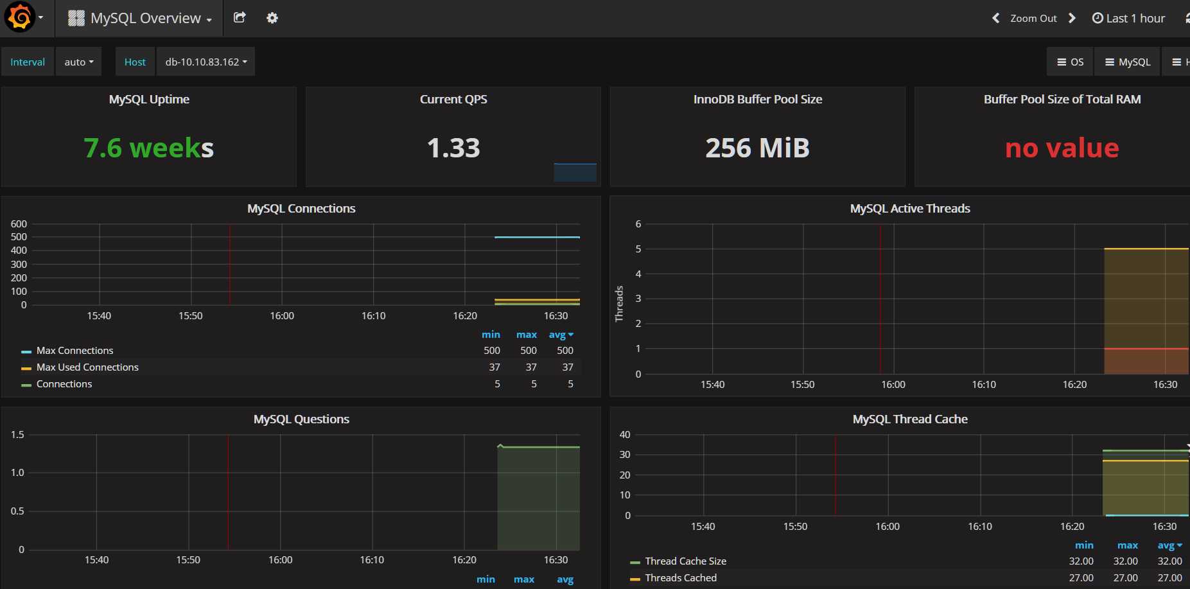Click the 1.33 current QPS value

[x=453, y=148]
